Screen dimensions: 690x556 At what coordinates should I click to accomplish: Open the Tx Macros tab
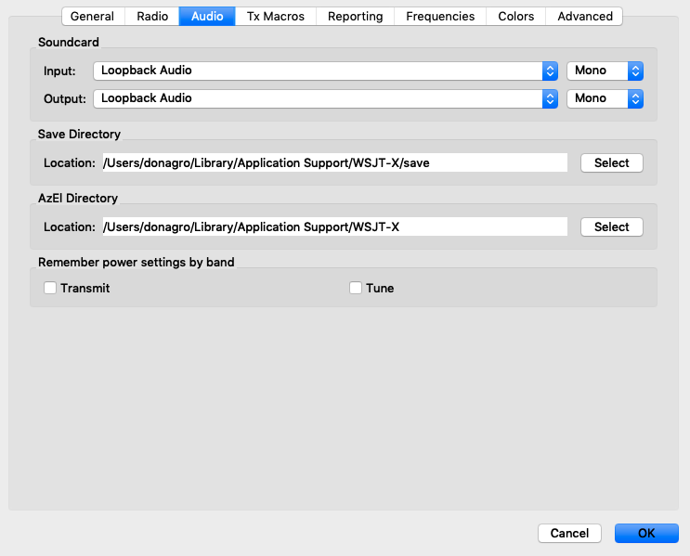point(275,16)
